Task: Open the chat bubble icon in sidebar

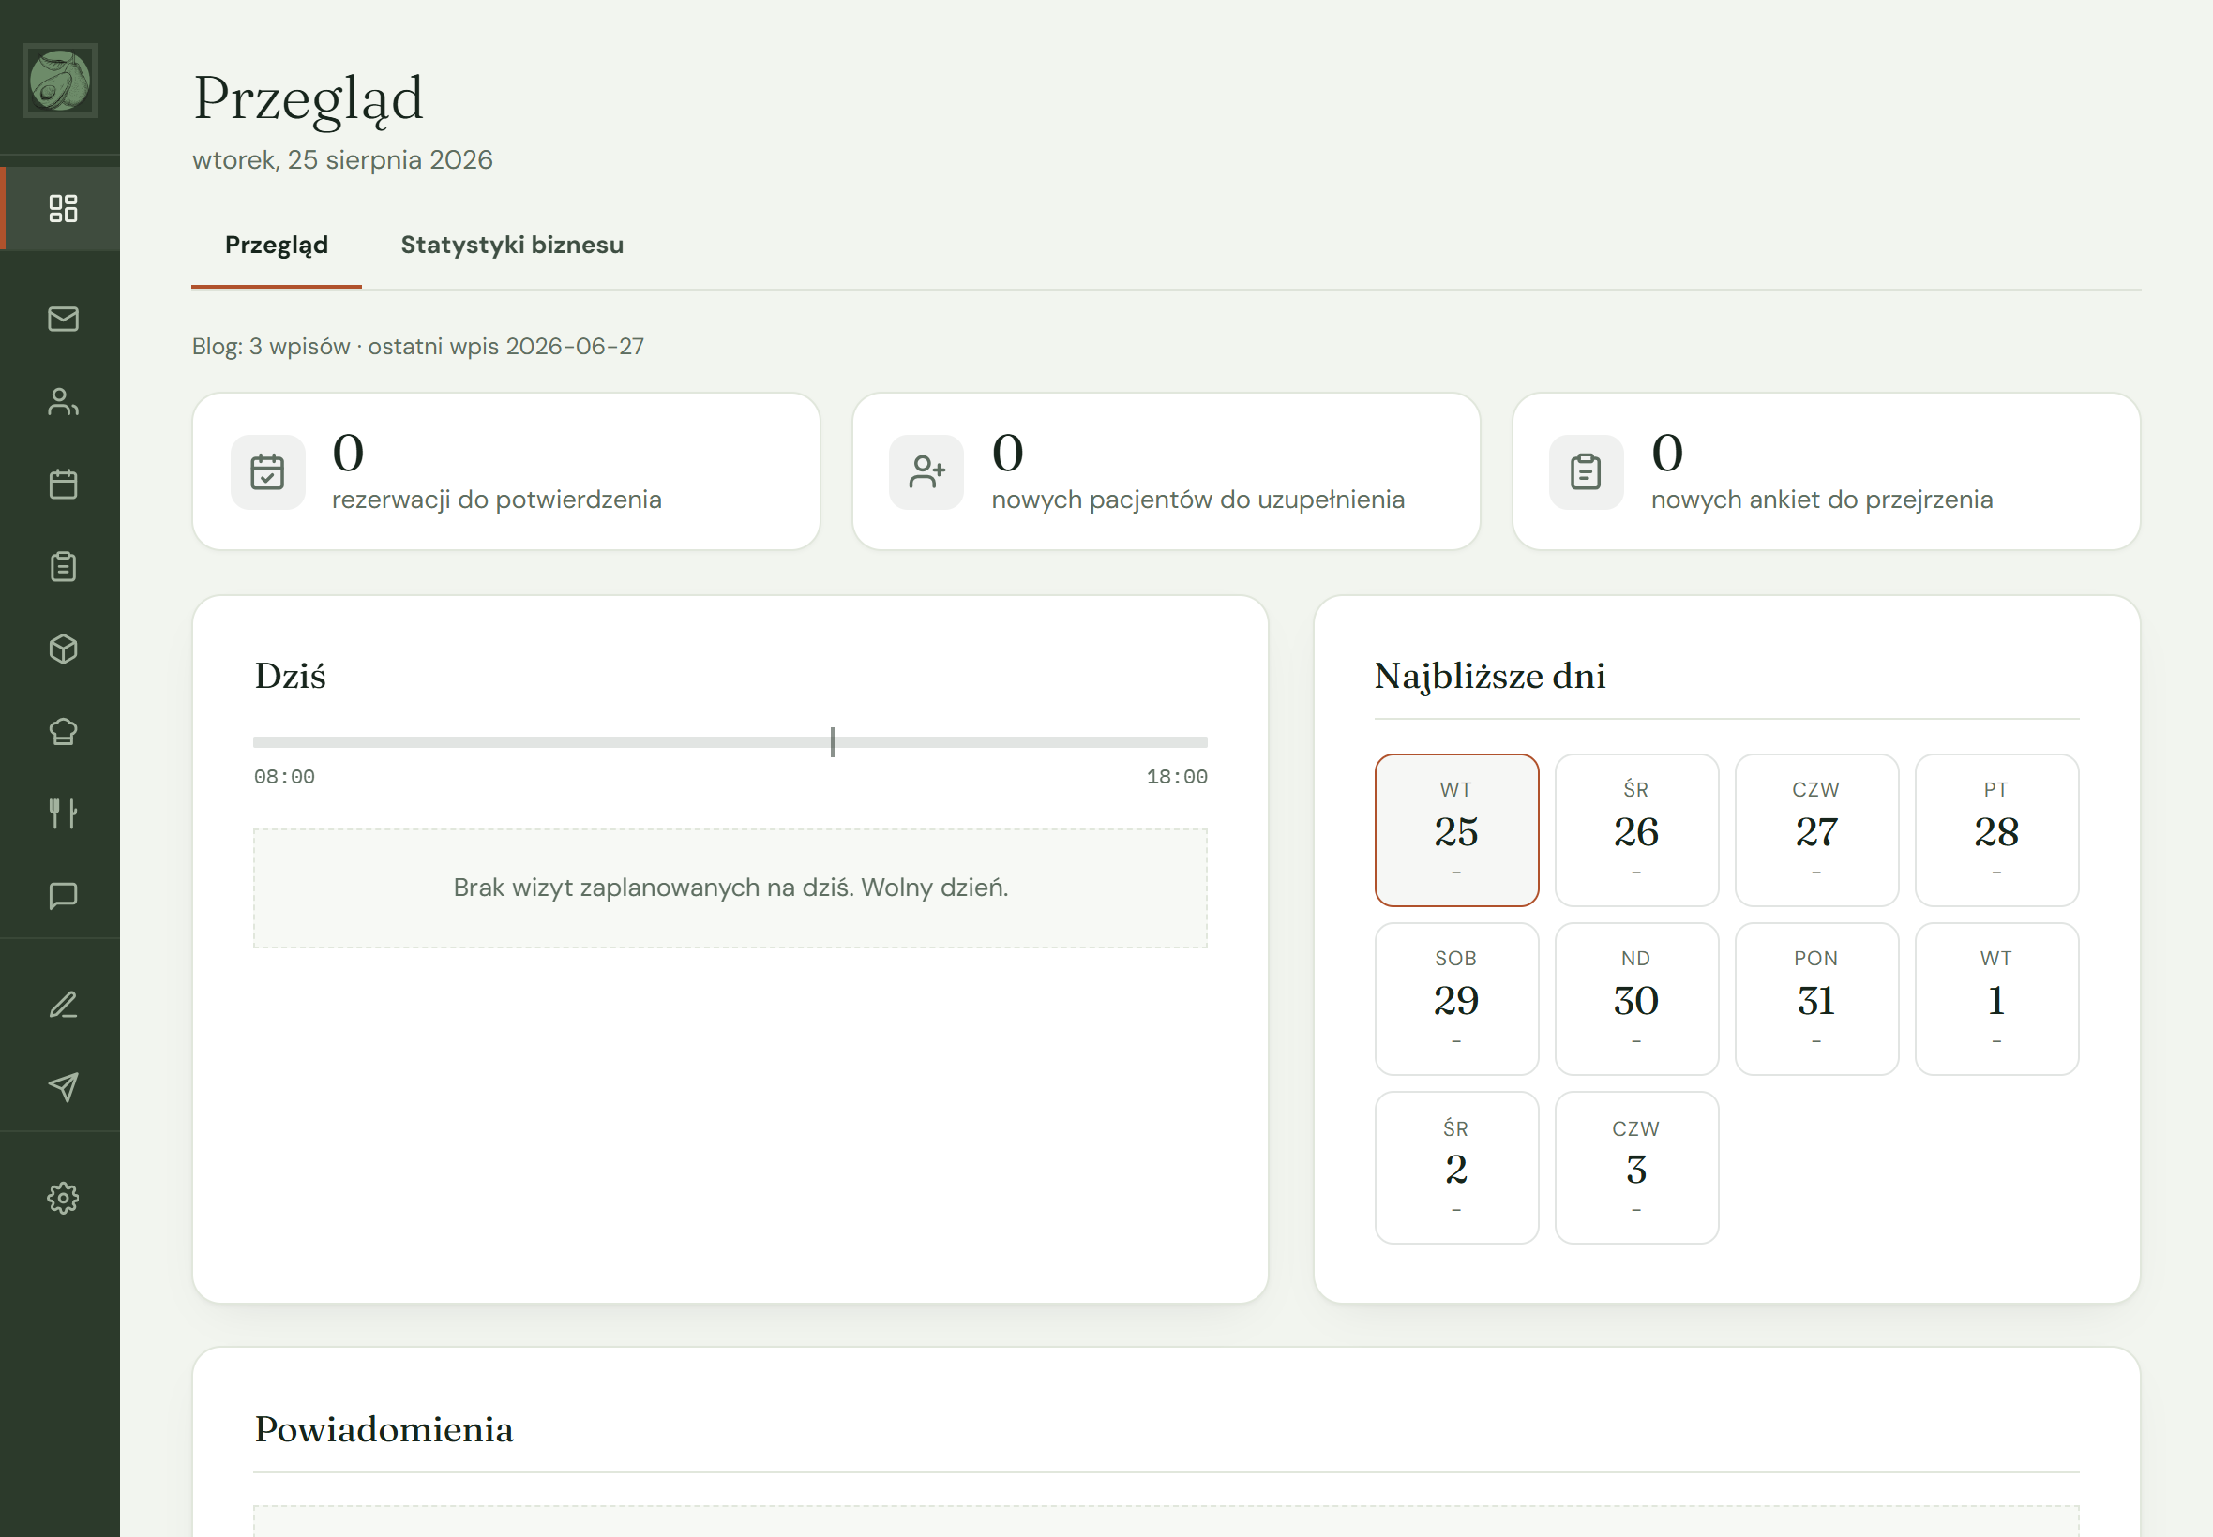Action: coord(63,896)
